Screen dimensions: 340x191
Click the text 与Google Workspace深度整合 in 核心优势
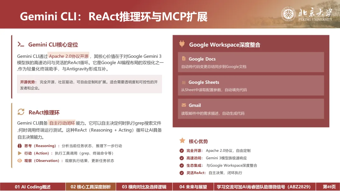point(232,166)
